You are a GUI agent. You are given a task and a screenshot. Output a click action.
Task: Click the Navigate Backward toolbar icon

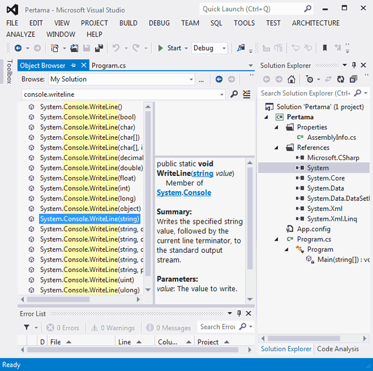18,48
